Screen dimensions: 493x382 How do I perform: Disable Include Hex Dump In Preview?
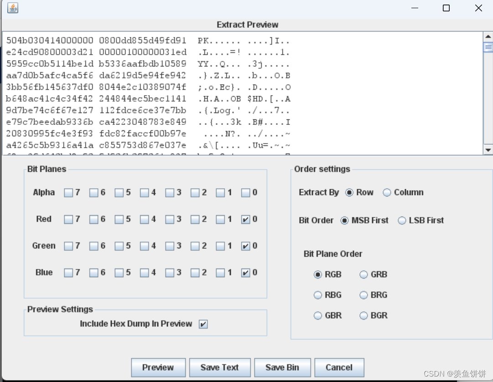(203, 324)
